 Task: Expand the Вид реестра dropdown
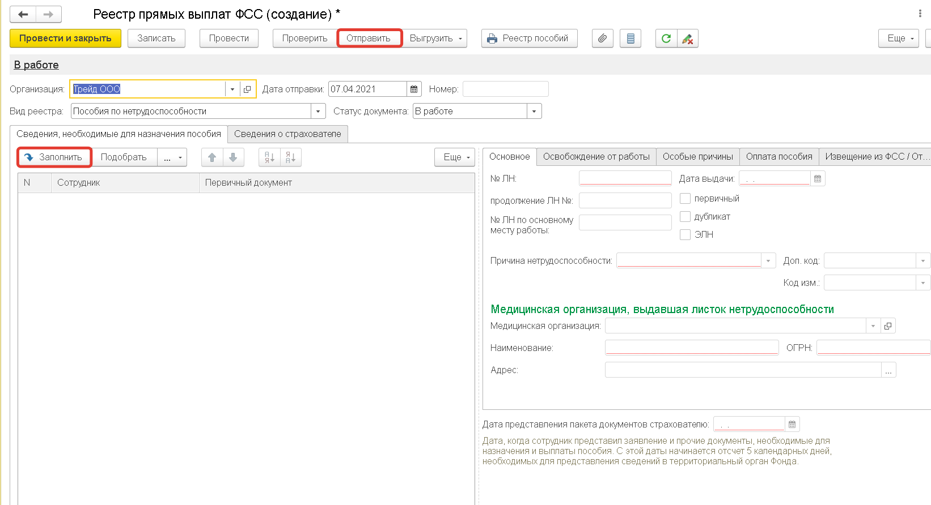click(318, 112)
